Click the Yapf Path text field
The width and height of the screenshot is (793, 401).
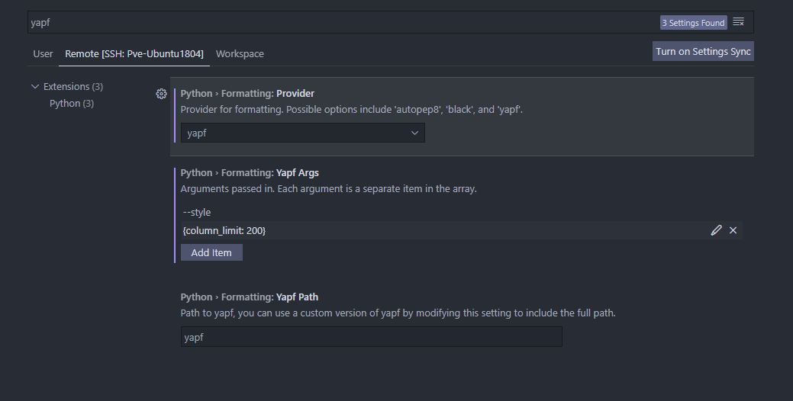tap(371, 337)
